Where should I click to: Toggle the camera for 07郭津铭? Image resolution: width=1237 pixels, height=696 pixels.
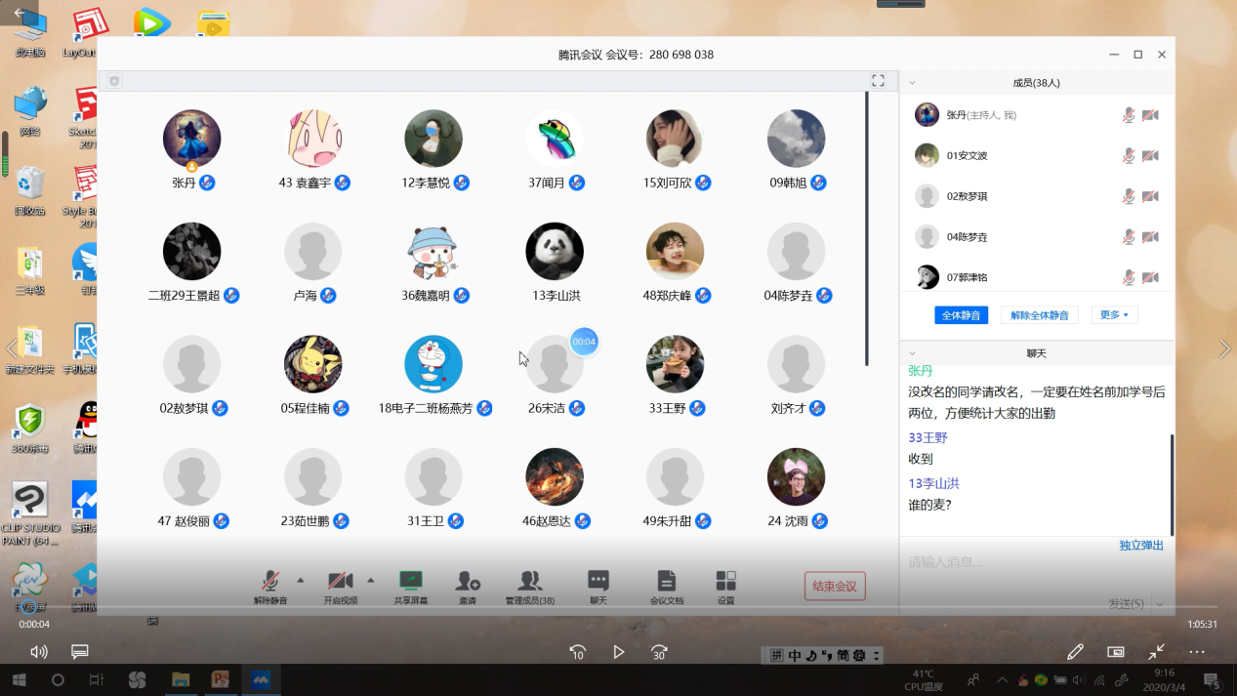pyautogui.click(x=1150, y=277)
